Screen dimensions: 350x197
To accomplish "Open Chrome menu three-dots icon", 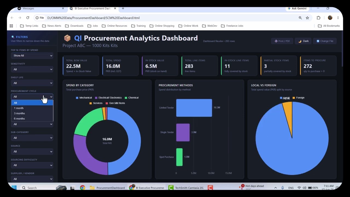I will click(338, 18).
